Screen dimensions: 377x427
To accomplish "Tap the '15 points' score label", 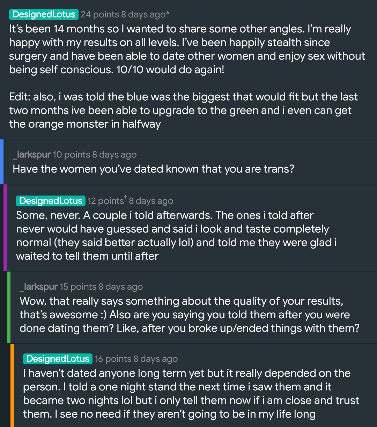I will (78, 287).
